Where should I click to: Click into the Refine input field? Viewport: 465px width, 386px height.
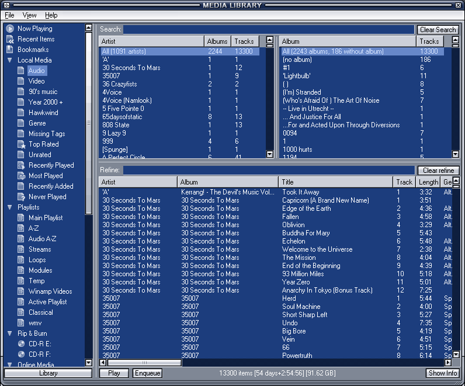(269, 170)
